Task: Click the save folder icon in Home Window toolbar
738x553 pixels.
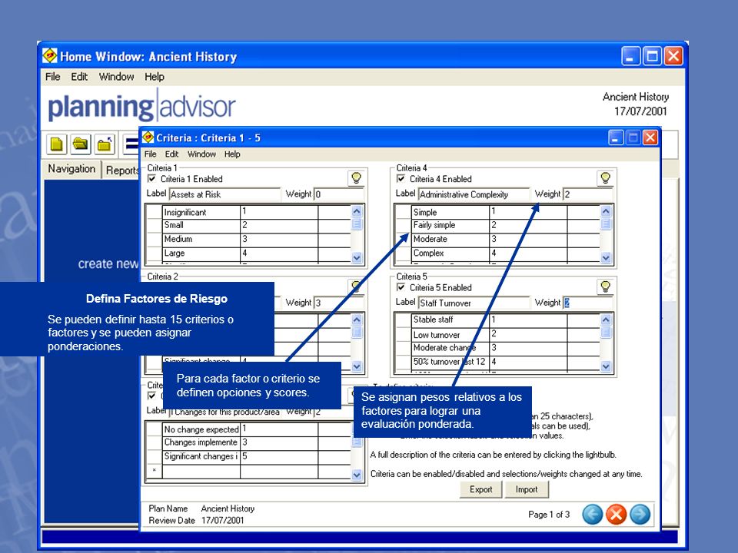Action: [105, 144]
